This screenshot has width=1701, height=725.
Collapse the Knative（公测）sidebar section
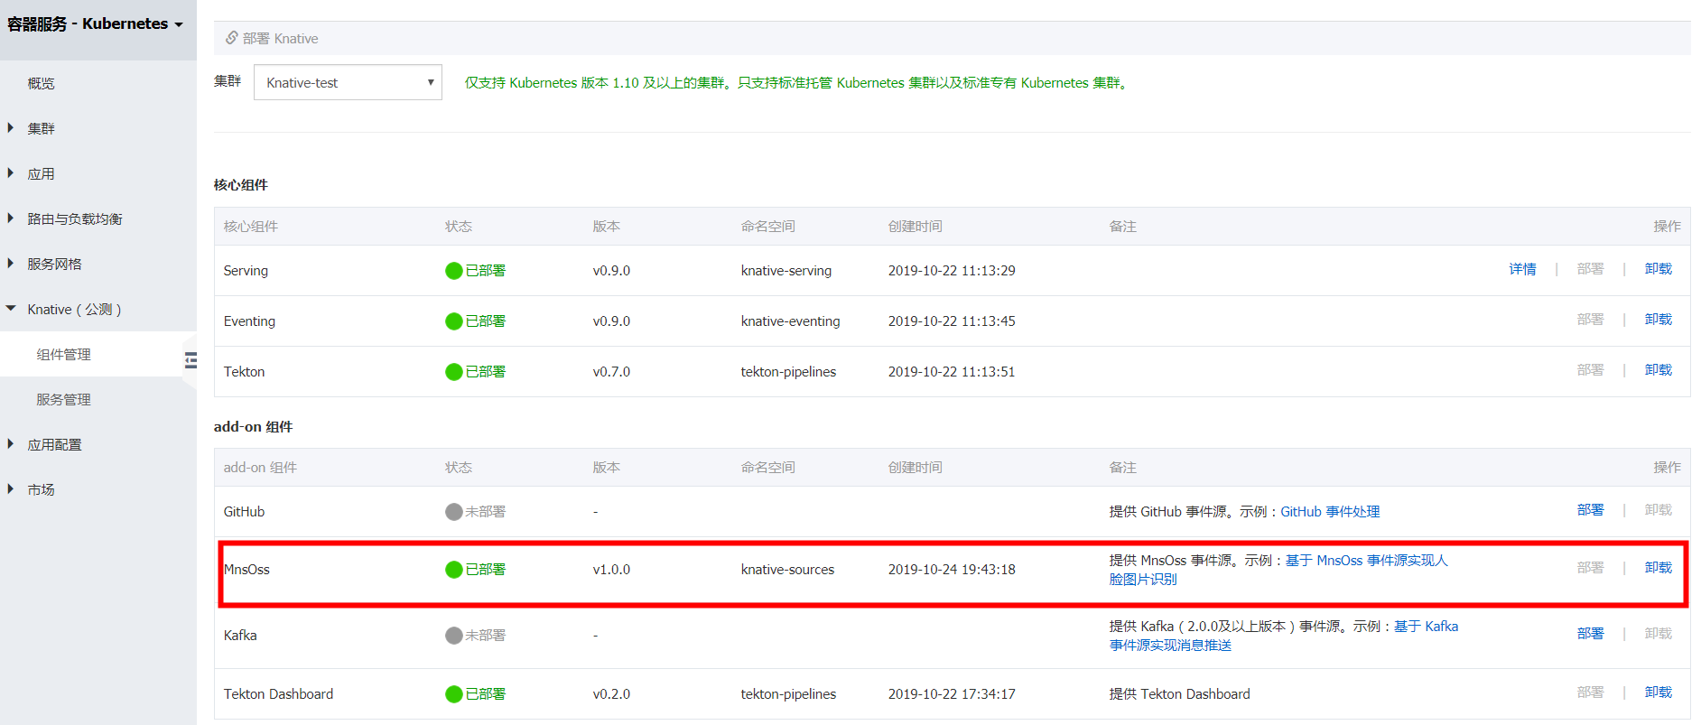[x=74, y=309]
